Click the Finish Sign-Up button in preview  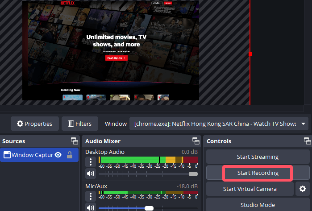click(116, 58)
